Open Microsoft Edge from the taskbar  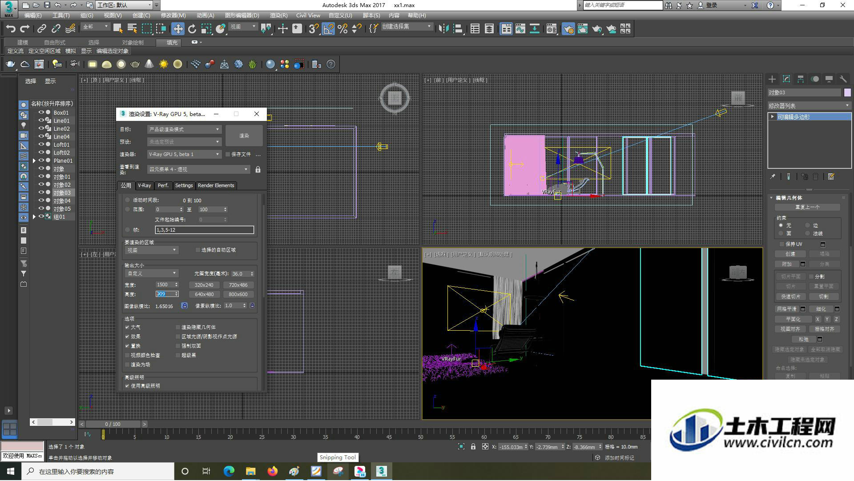click(x=229, y=472)
